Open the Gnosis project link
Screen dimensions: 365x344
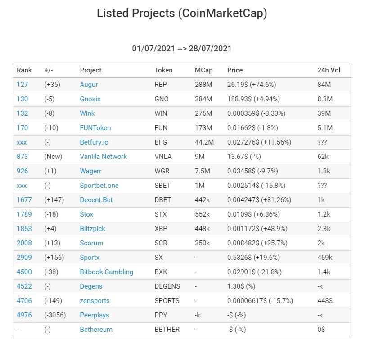tap(90, 99)
